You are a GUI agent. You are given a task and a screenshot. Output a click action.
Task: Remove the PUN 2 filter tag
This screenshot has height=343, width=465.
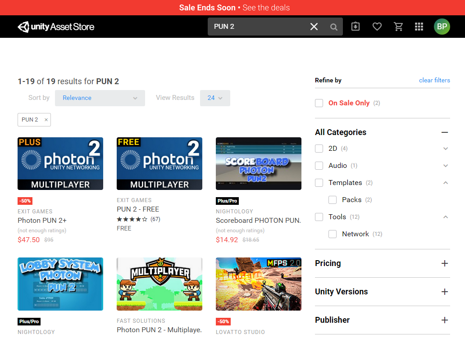(x=46, y=120)
